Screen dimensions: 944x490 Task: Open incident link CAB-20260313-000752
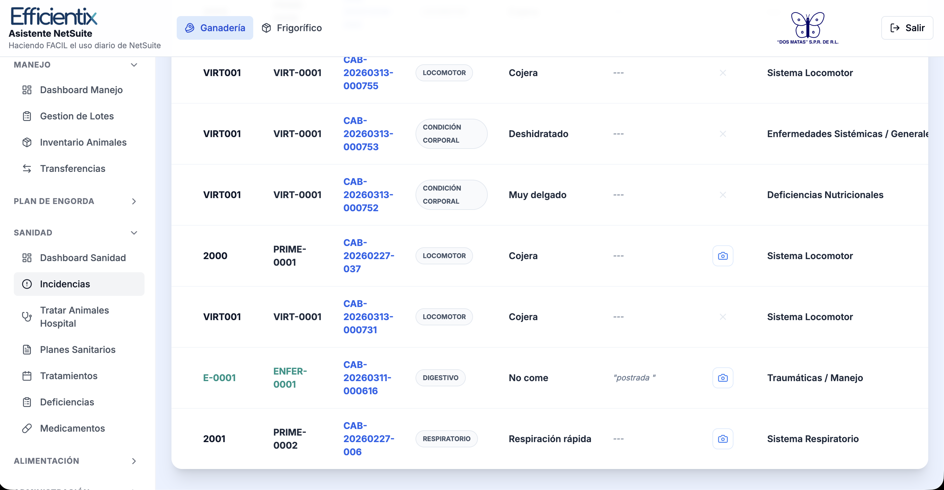click(x=368, y=195)
